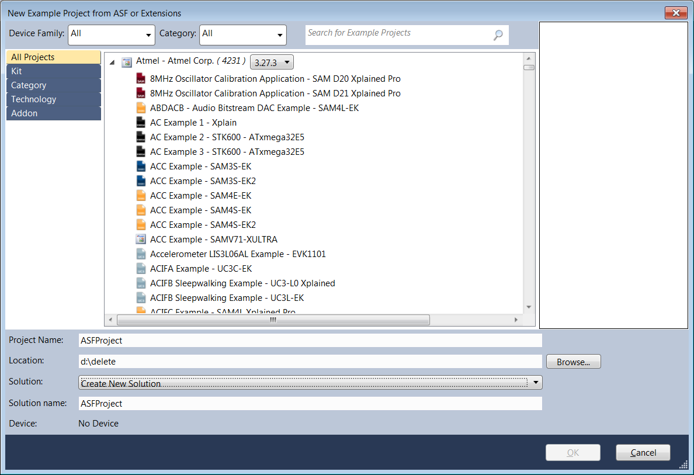694x475 pixels.
Task: Switch to the Category sidebar tab
Action: click(x=54, y=85)
